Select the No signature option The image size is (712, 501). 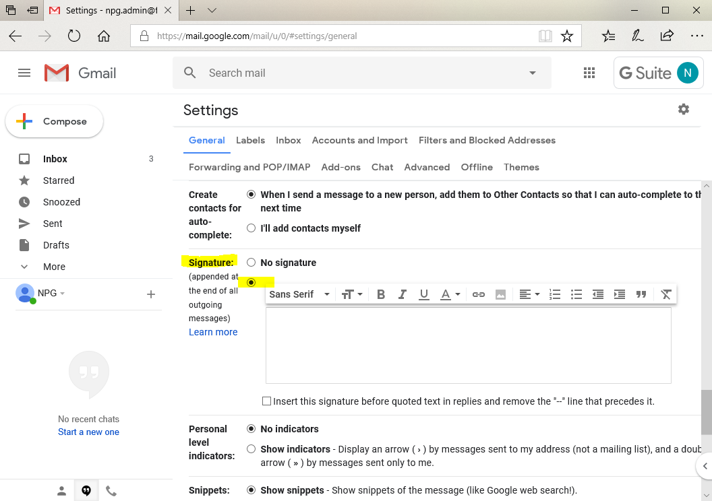coord(251,263)
